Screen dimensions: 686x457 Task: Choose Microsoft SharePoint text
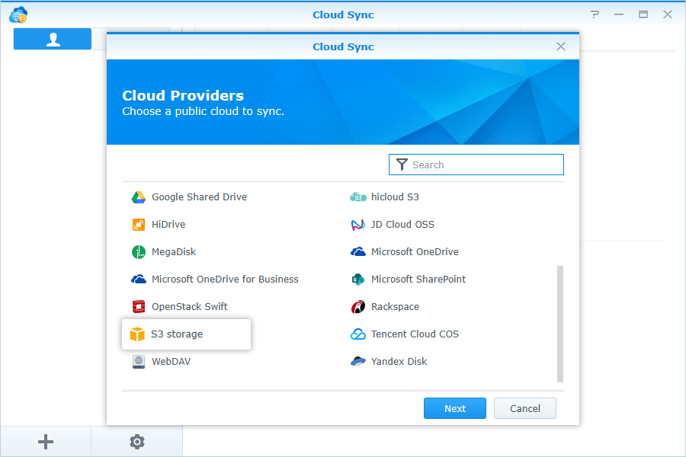pos(418,279)
